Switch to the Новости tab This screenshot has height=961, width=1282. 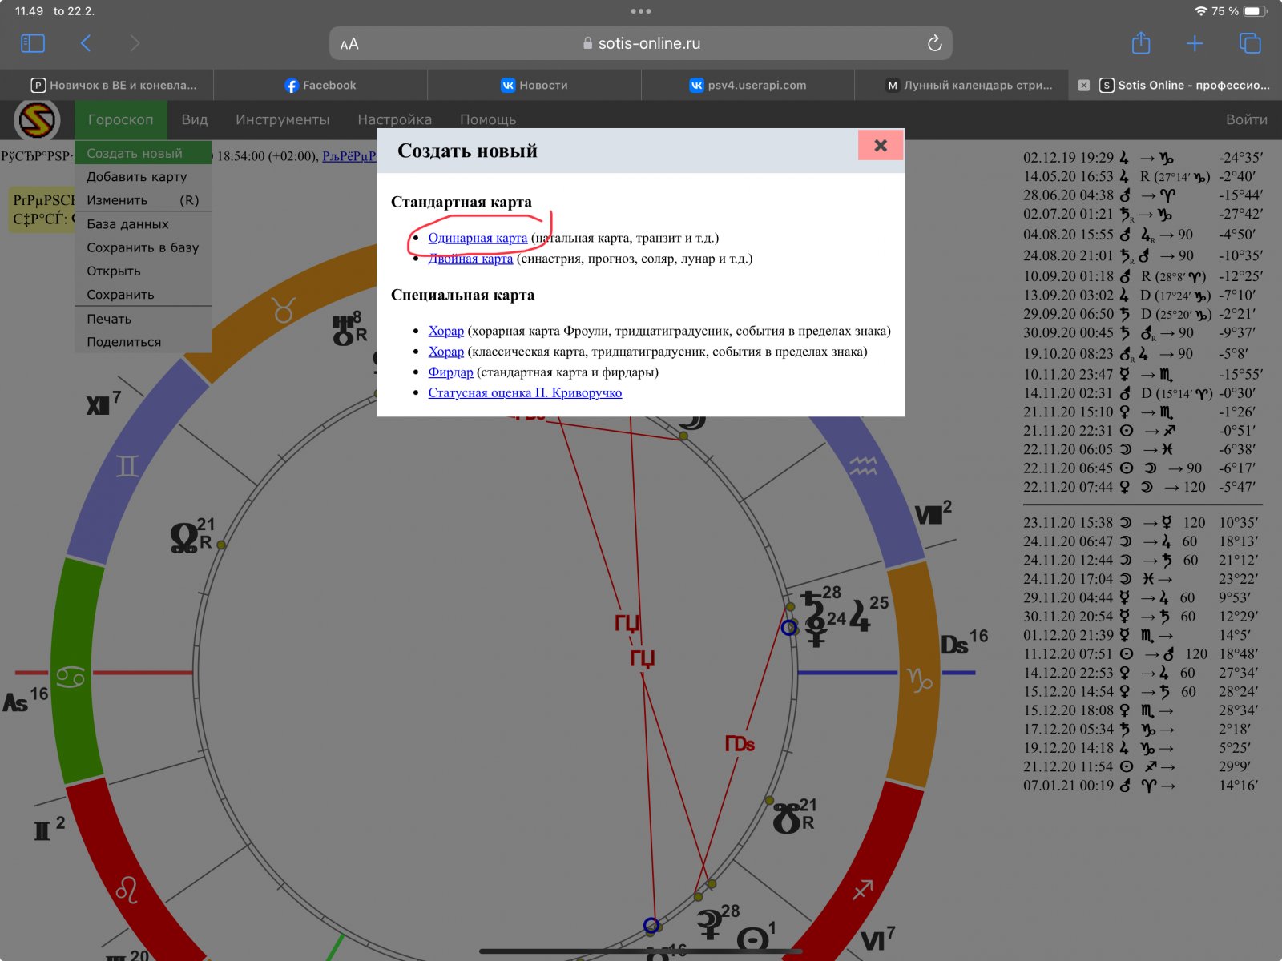[x=534, y=85]
